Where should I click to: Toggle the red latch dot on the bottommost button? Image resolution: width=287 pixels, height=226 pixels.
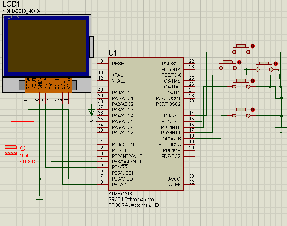(x=253, y=110)
